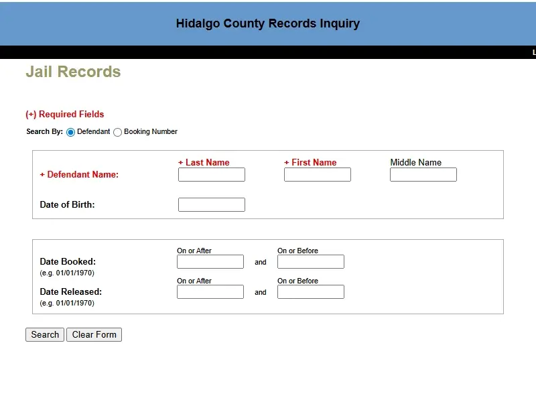Screen dimensions: 536x402
Task: Click the Date of Birth field
Action: [x=211, y=204]
